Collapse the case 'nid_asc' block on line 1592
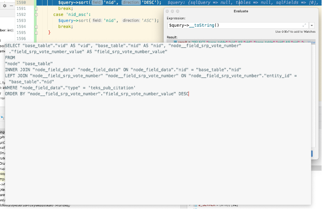 point(36,15)
